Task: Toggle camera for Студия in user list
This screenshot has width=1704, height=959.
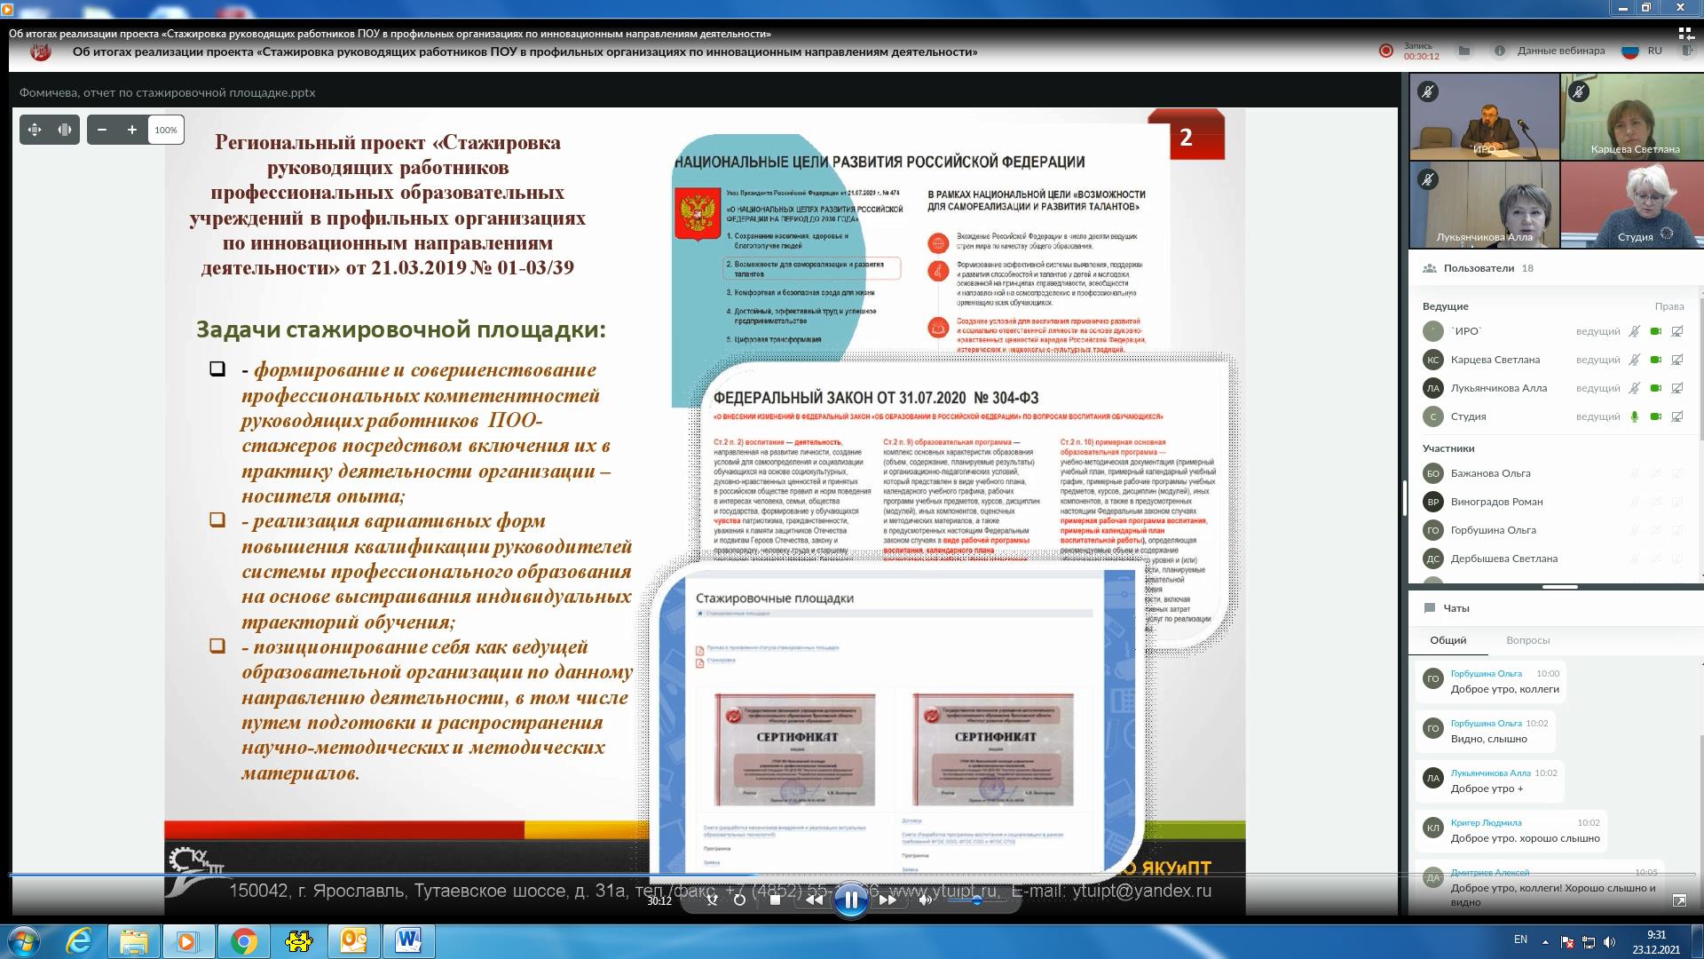Action: coord(1655,416)
